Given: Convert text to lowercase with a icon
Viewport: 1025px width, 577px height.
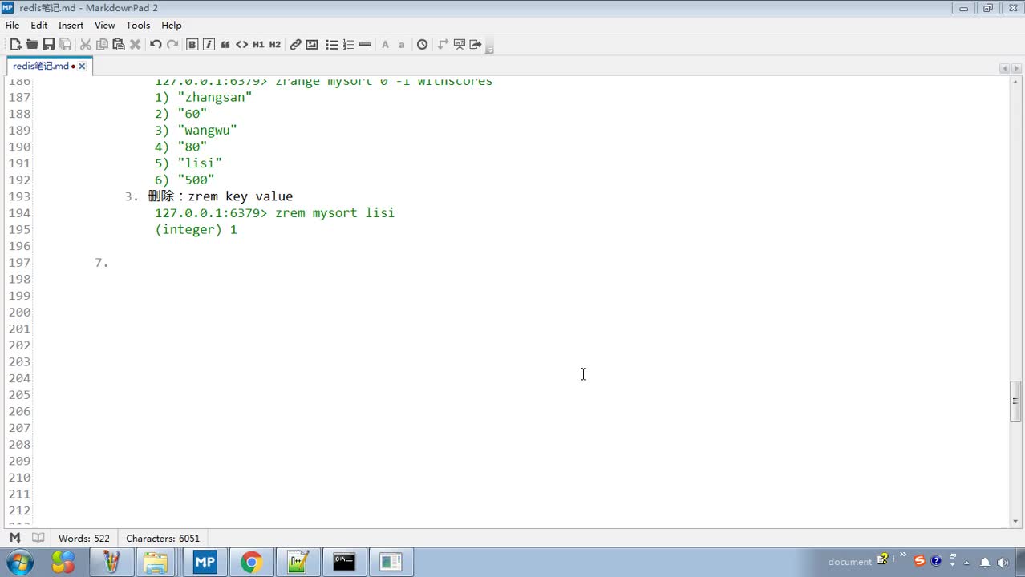Looking at the screenshot, I should [402, 45].
